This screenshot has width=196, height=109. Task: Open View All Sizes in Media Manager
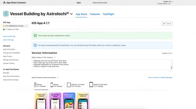pos(160,77)
